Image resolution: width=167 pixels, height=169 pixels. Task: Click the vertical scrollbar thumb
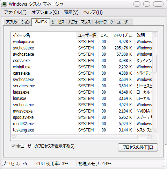pyautogui.click(x=154, y=64)
